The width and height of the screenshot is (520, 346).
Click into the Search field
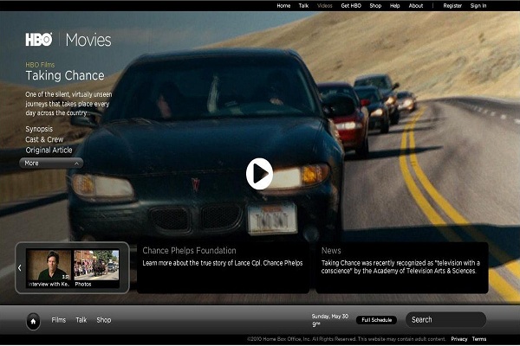click(x=445, y=320)
